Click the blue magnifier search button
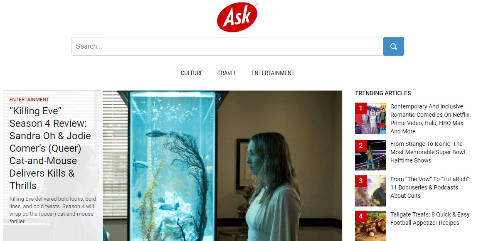 pyautogui.click(x=394, y=46)
